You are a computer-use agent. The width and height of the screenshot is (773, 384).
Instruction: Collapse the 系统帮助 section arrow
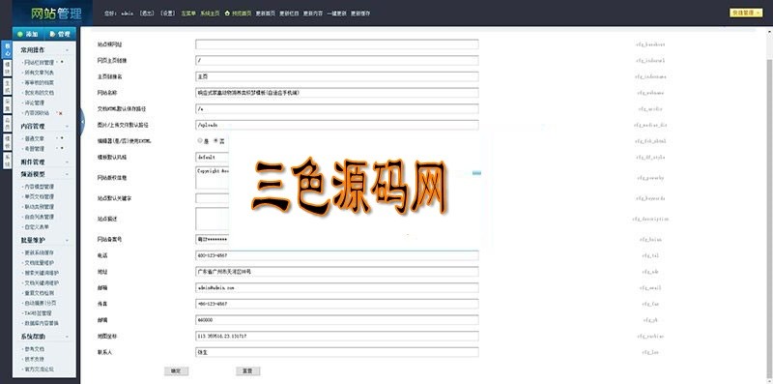[68, 337]
